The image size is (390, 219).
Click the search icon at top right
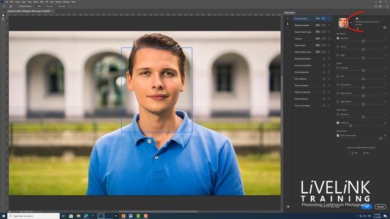point(375,7)
